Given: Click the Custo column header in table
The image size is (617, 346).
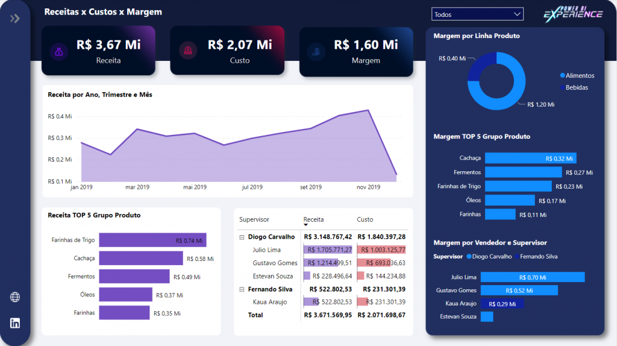Looking at the screenshot, I should [x=365, y=219].
